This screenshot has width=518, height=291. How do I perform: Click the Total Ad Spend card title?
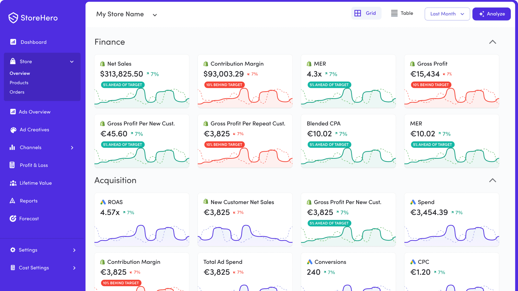click(x=223, y=262)
